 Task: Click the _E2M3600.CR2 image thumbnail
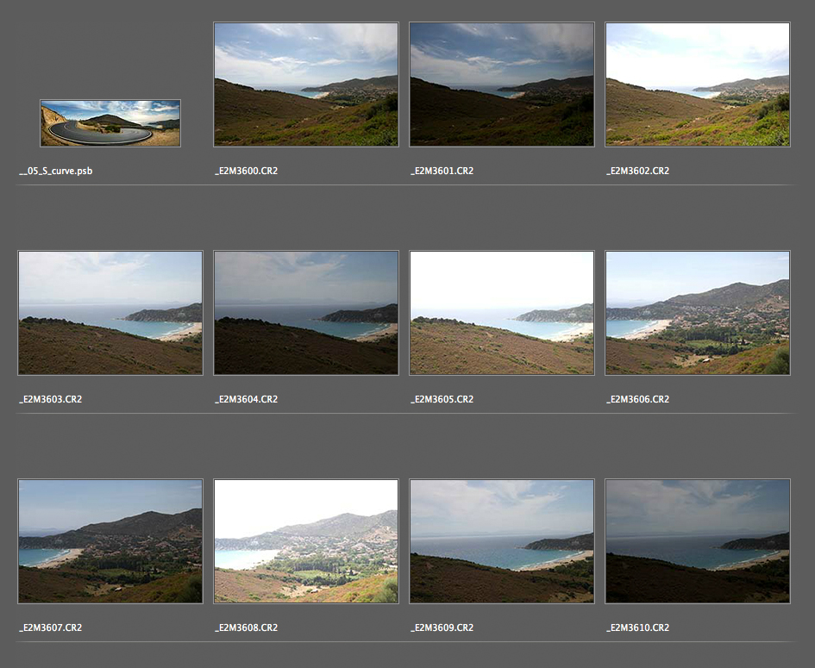(x=305, y=84)
